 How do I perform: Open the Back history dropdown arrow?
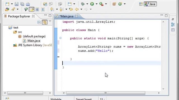coord(81,9)
